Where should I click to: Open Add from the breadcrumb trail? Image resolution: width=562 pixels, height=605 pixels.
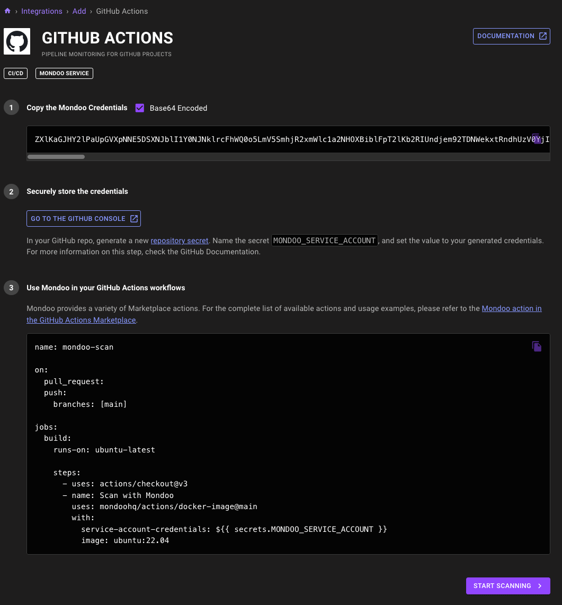(x=79, y=11)
